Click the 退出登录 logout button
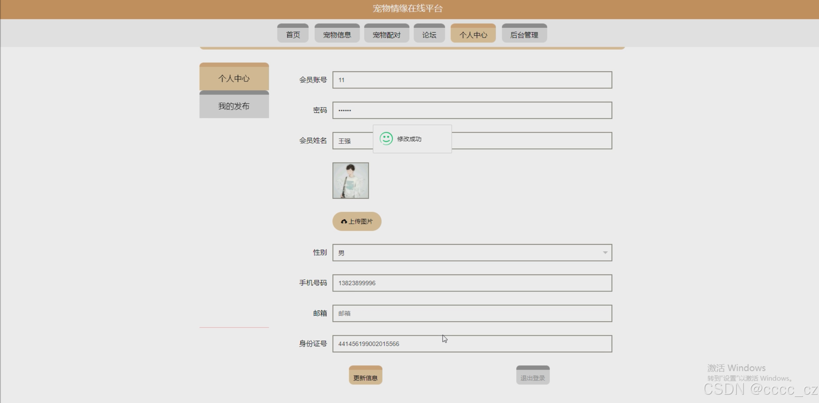Viewport: 819px width, 403px height. [x=533, y=377]
